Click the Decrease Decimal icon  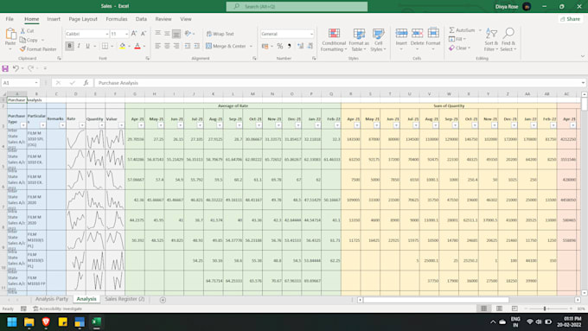310,46
